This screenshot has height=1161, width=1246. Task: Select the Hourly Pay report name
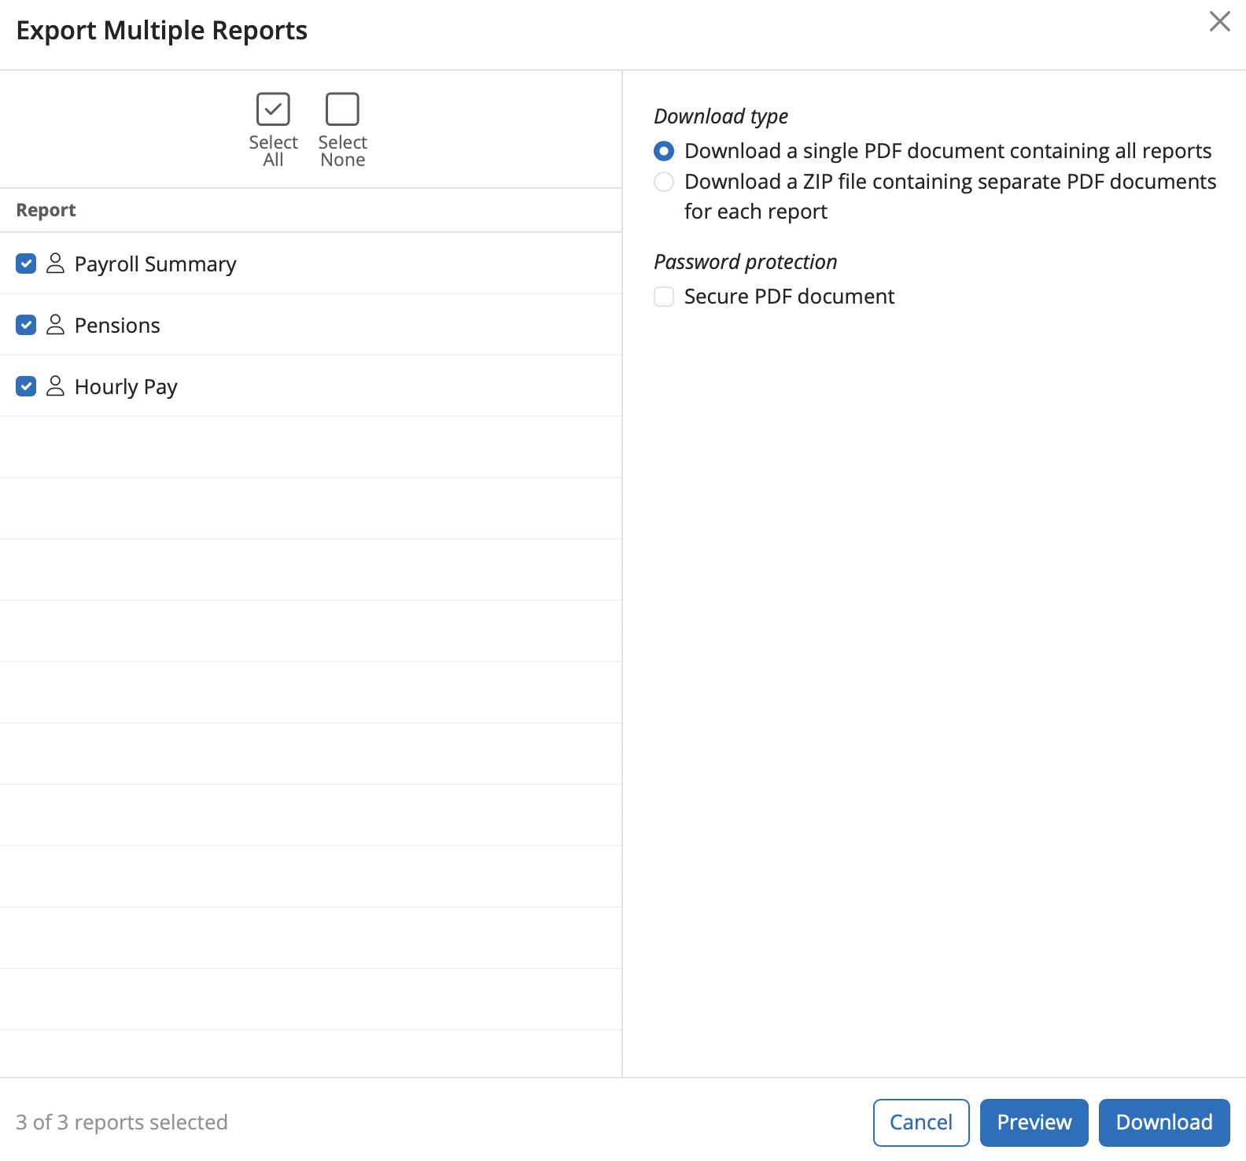(x=126, y=387)
